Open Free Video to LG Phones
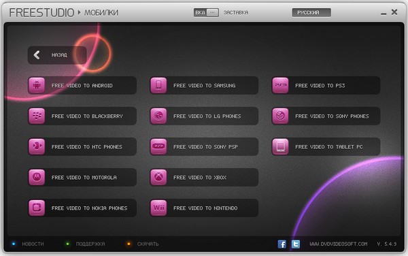Image resolution: width=408 pixels, height=256 pixels. point(204,116)
